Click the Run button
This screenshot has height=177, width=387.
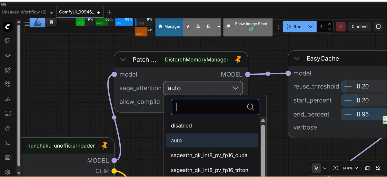[x=294, y=27]
